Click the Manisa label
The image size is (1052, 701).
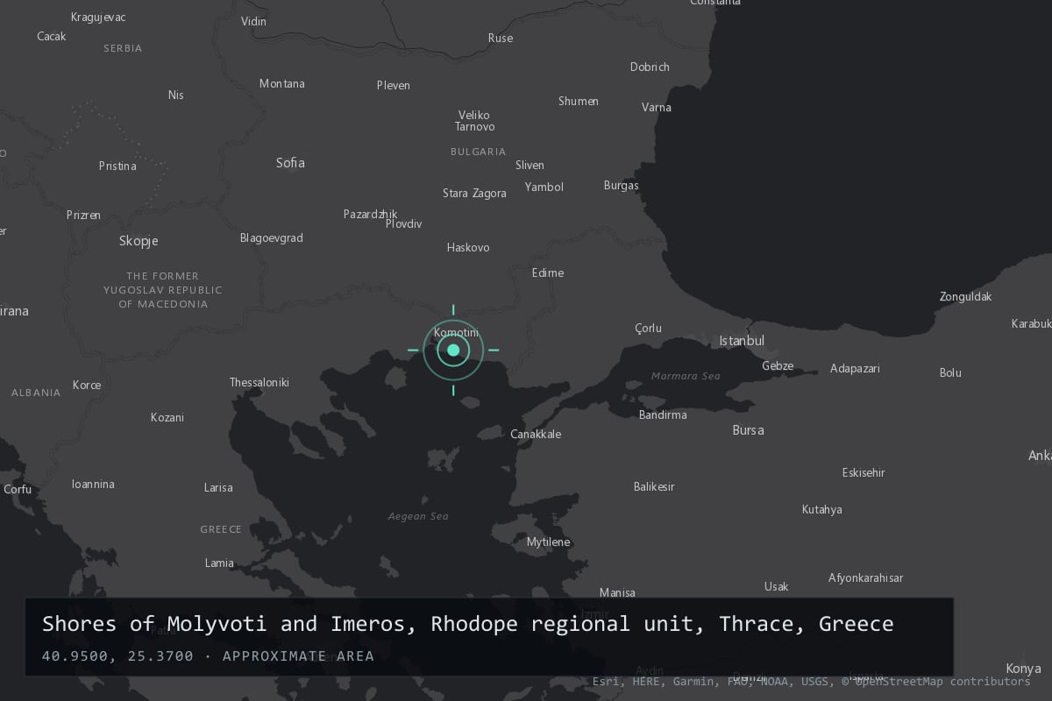pyautogui.click(x=617, y=593)
